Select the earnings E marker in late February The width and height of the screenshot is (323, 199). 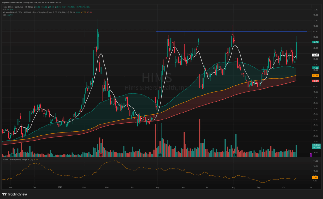(x=101, y=155)
